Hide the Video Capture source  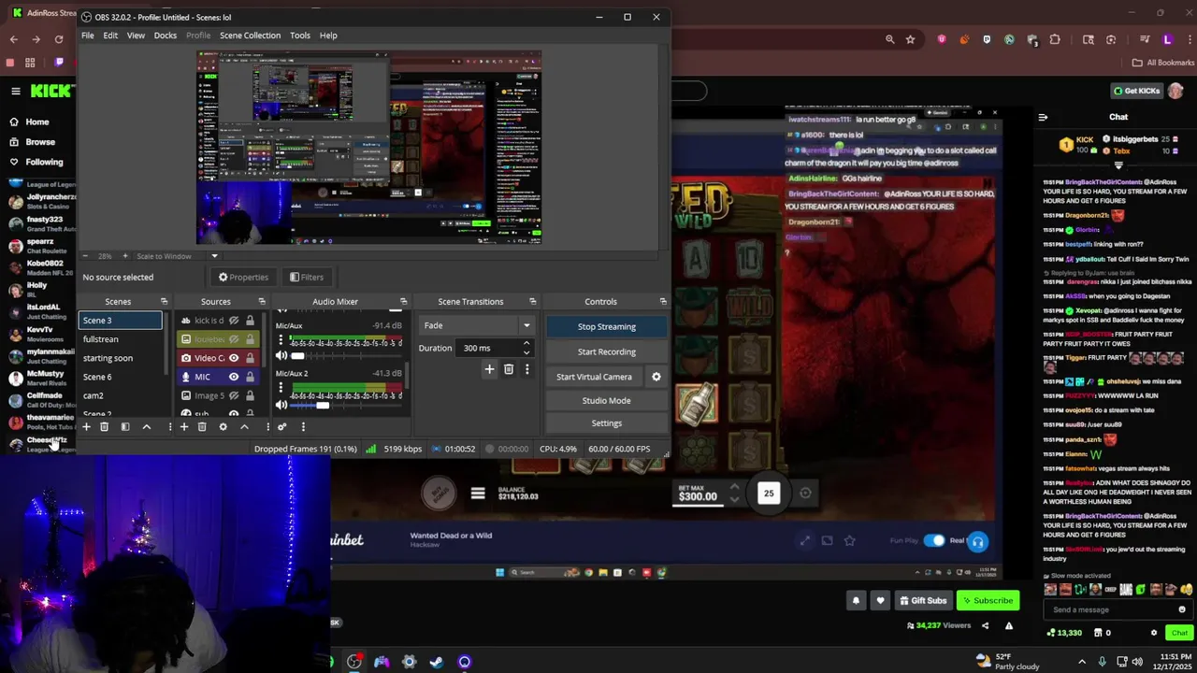[234, 358]
